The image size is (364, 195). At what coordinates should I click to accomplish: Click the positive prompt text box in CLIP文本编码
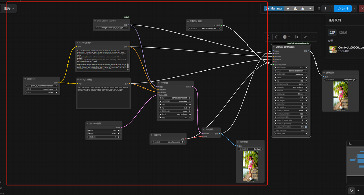click(102, 60)
